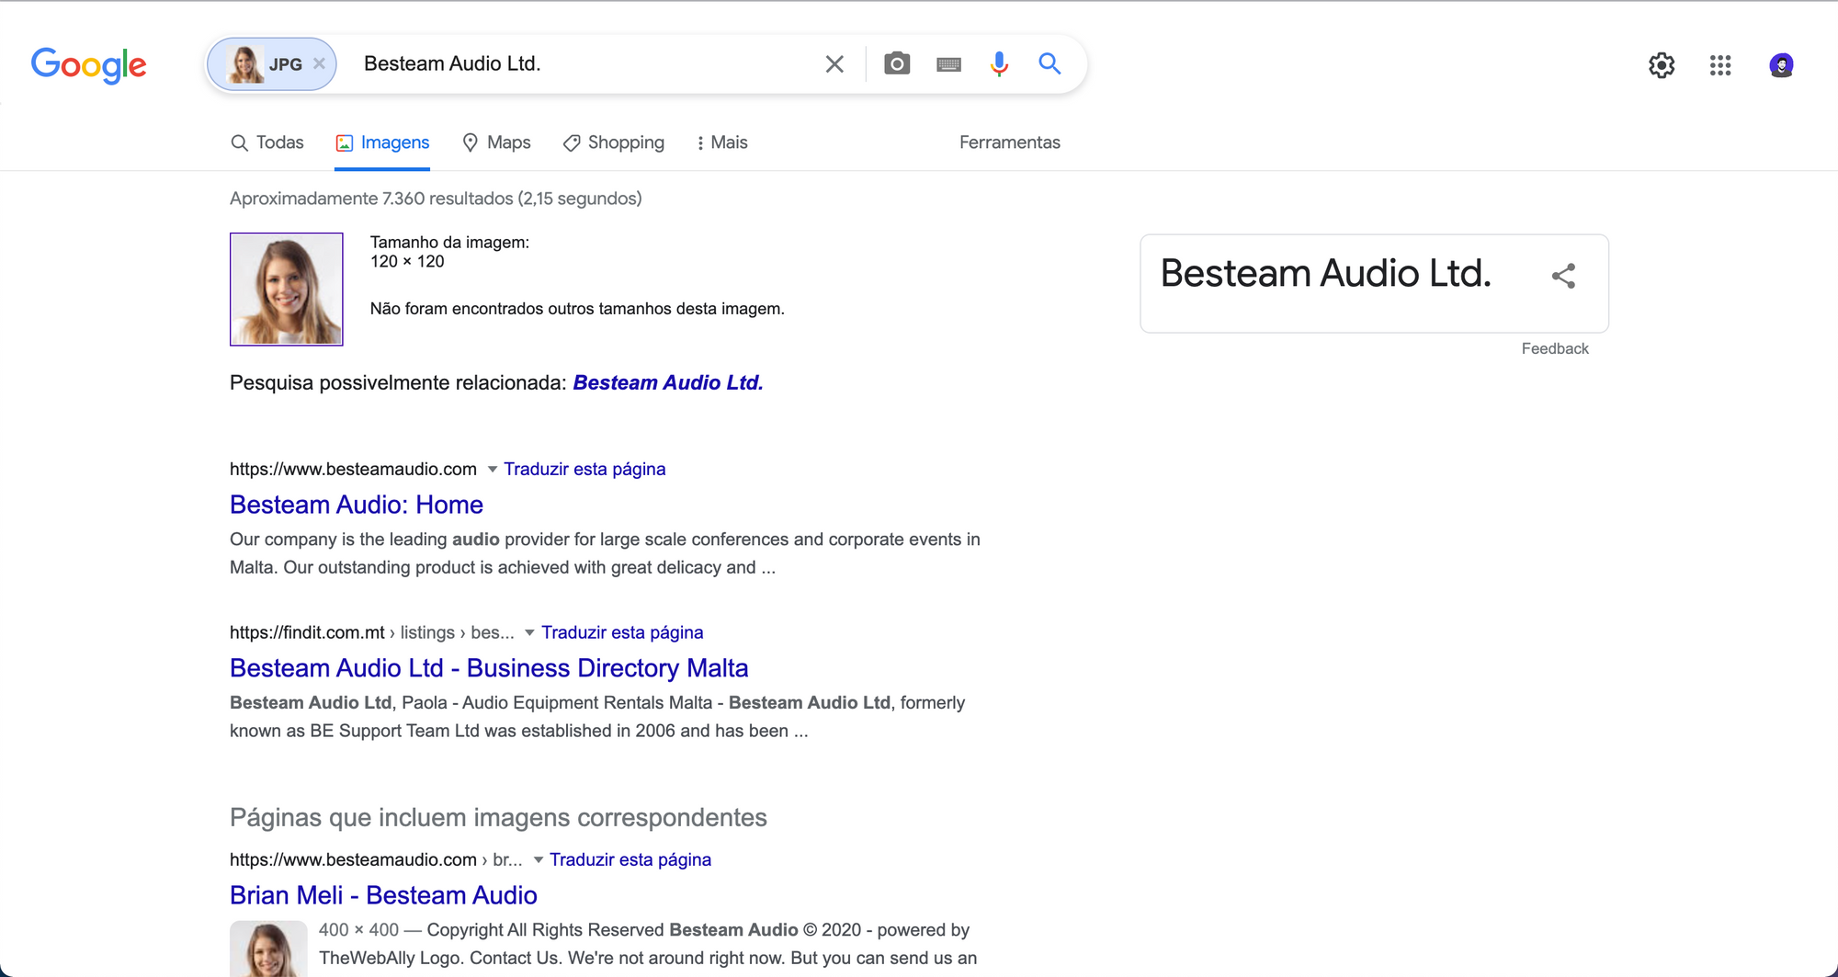1838x977 pixels.
Task: Open the account profile avatar
Action: 1781,65
